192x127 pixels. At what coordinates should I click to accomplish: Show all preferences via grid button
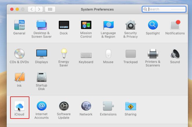point(50,9)
